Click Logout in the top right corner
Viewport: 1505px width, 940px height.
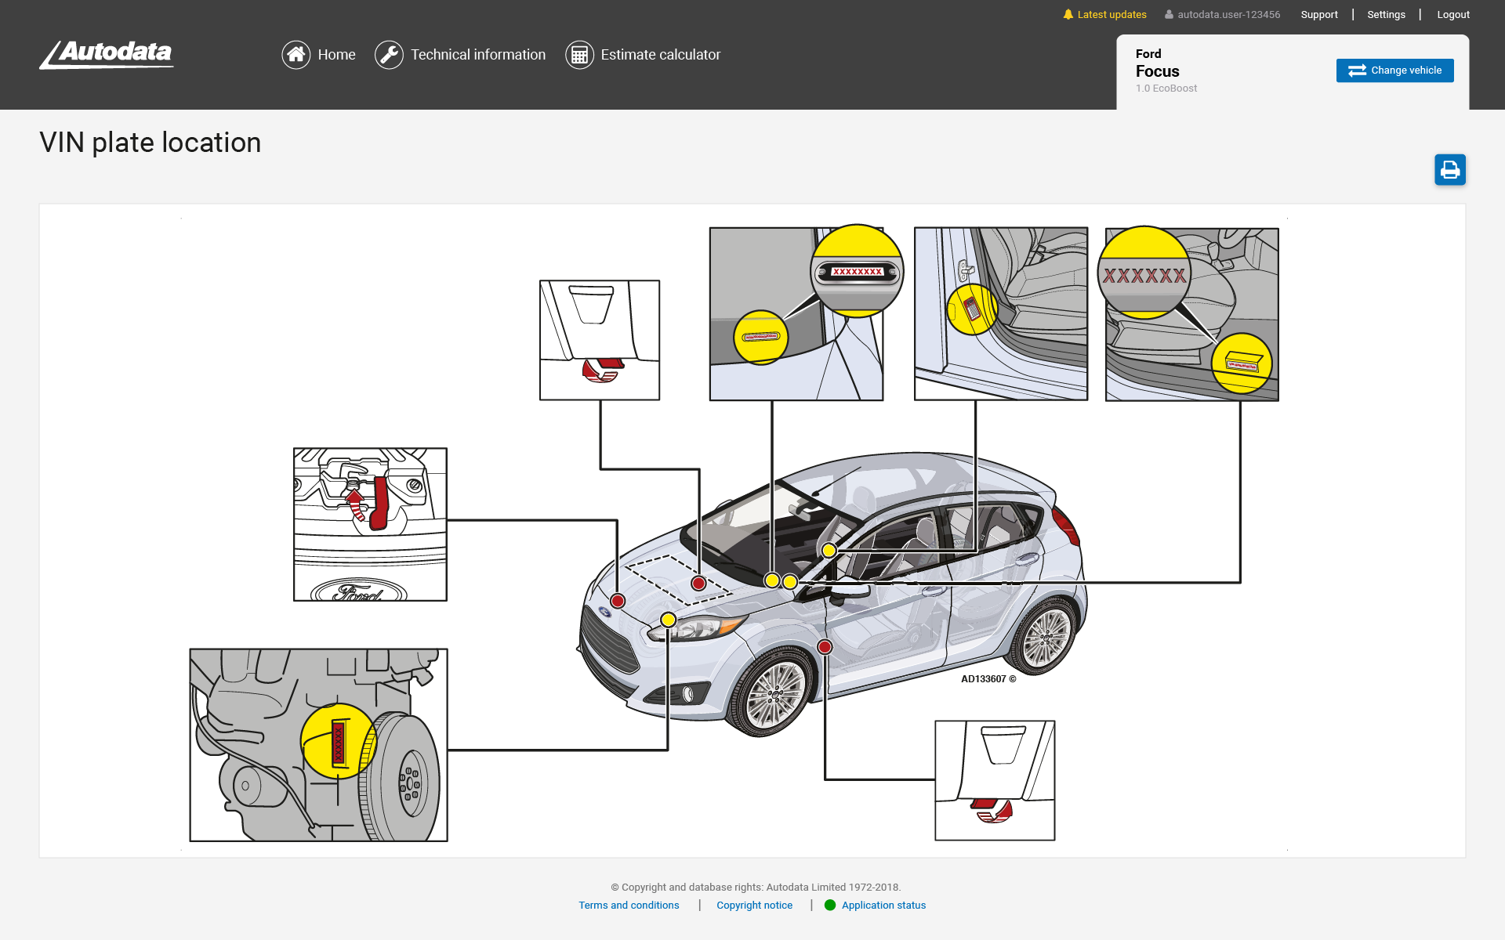point(1452,14)
